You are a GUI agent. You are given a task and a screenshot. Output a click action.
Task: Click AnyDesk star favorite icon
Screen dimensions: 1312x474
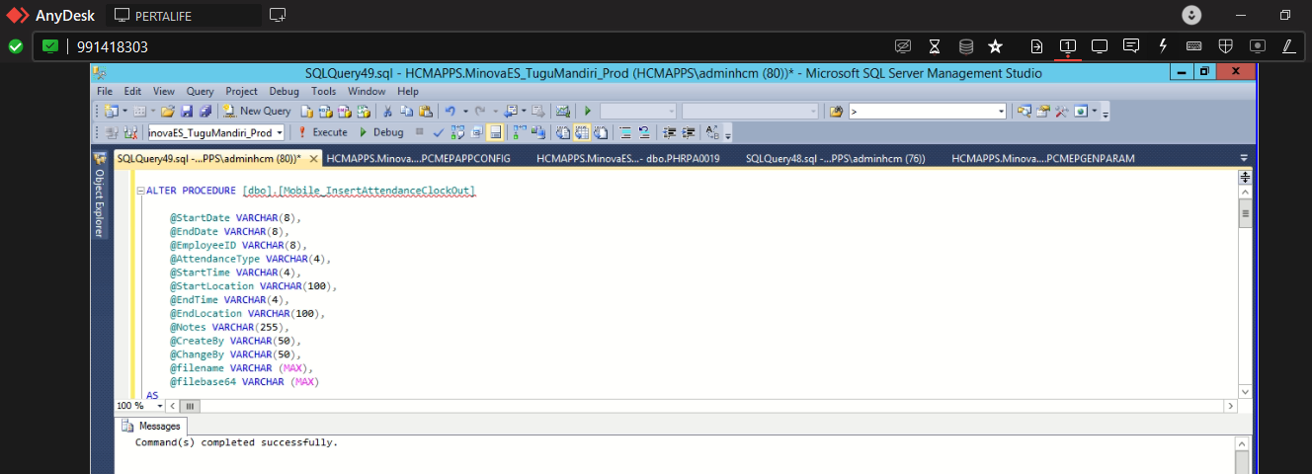(995, 45)
